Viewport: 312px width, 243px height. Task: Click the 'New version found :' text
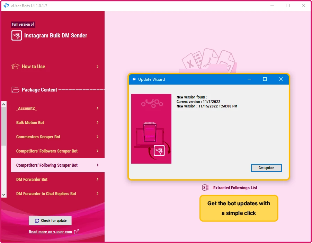point(191,97)
